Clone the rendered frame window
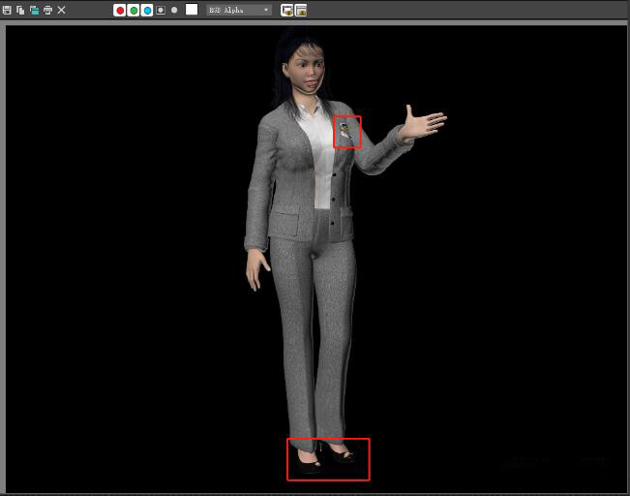Image resolution: width=630 pixels, height=496 pixels. pyautogui.click(x=34, y=10)
